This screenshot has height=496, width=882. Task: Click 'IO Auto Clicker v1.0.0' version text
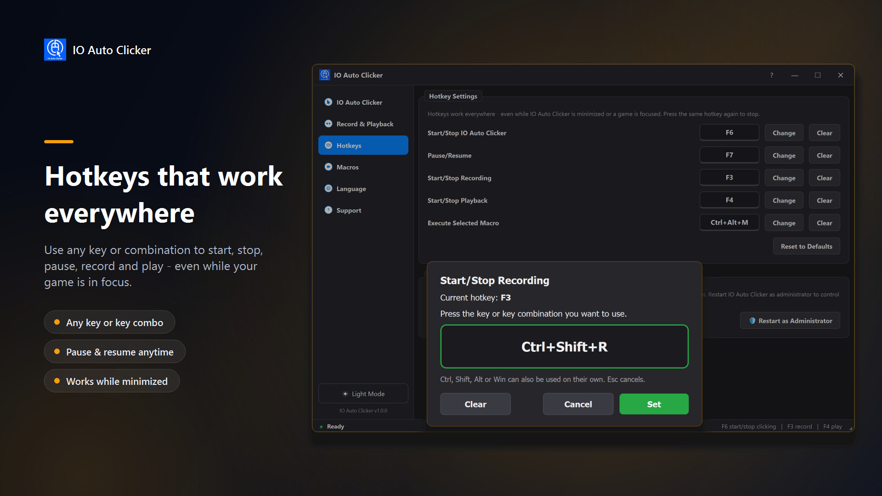[363, 411]
